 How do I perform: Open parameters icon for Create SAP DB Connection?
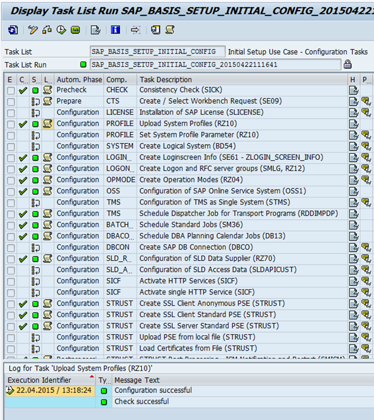coord(366,248)
